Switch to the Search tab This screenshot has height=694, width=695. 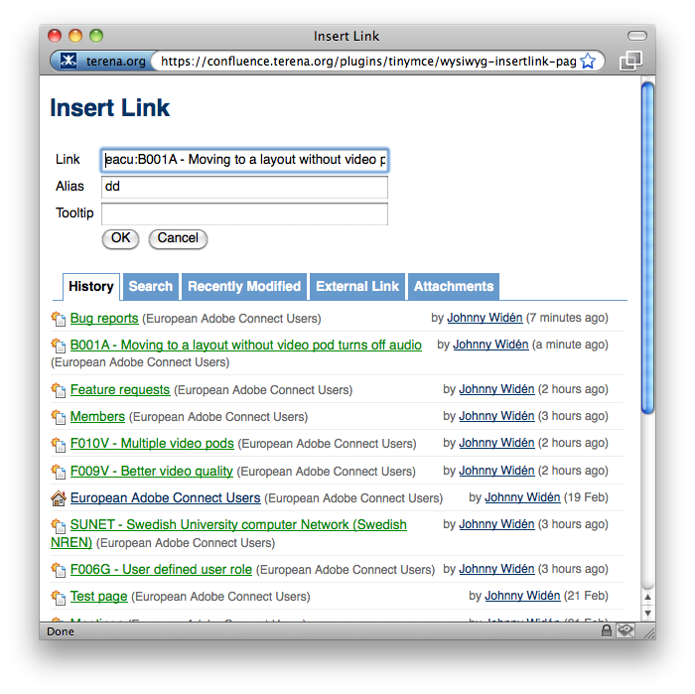151,286
